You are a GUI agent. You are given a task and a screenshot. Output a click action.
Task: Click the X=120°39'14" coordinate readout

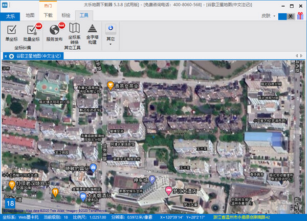[x=171, y=217]
